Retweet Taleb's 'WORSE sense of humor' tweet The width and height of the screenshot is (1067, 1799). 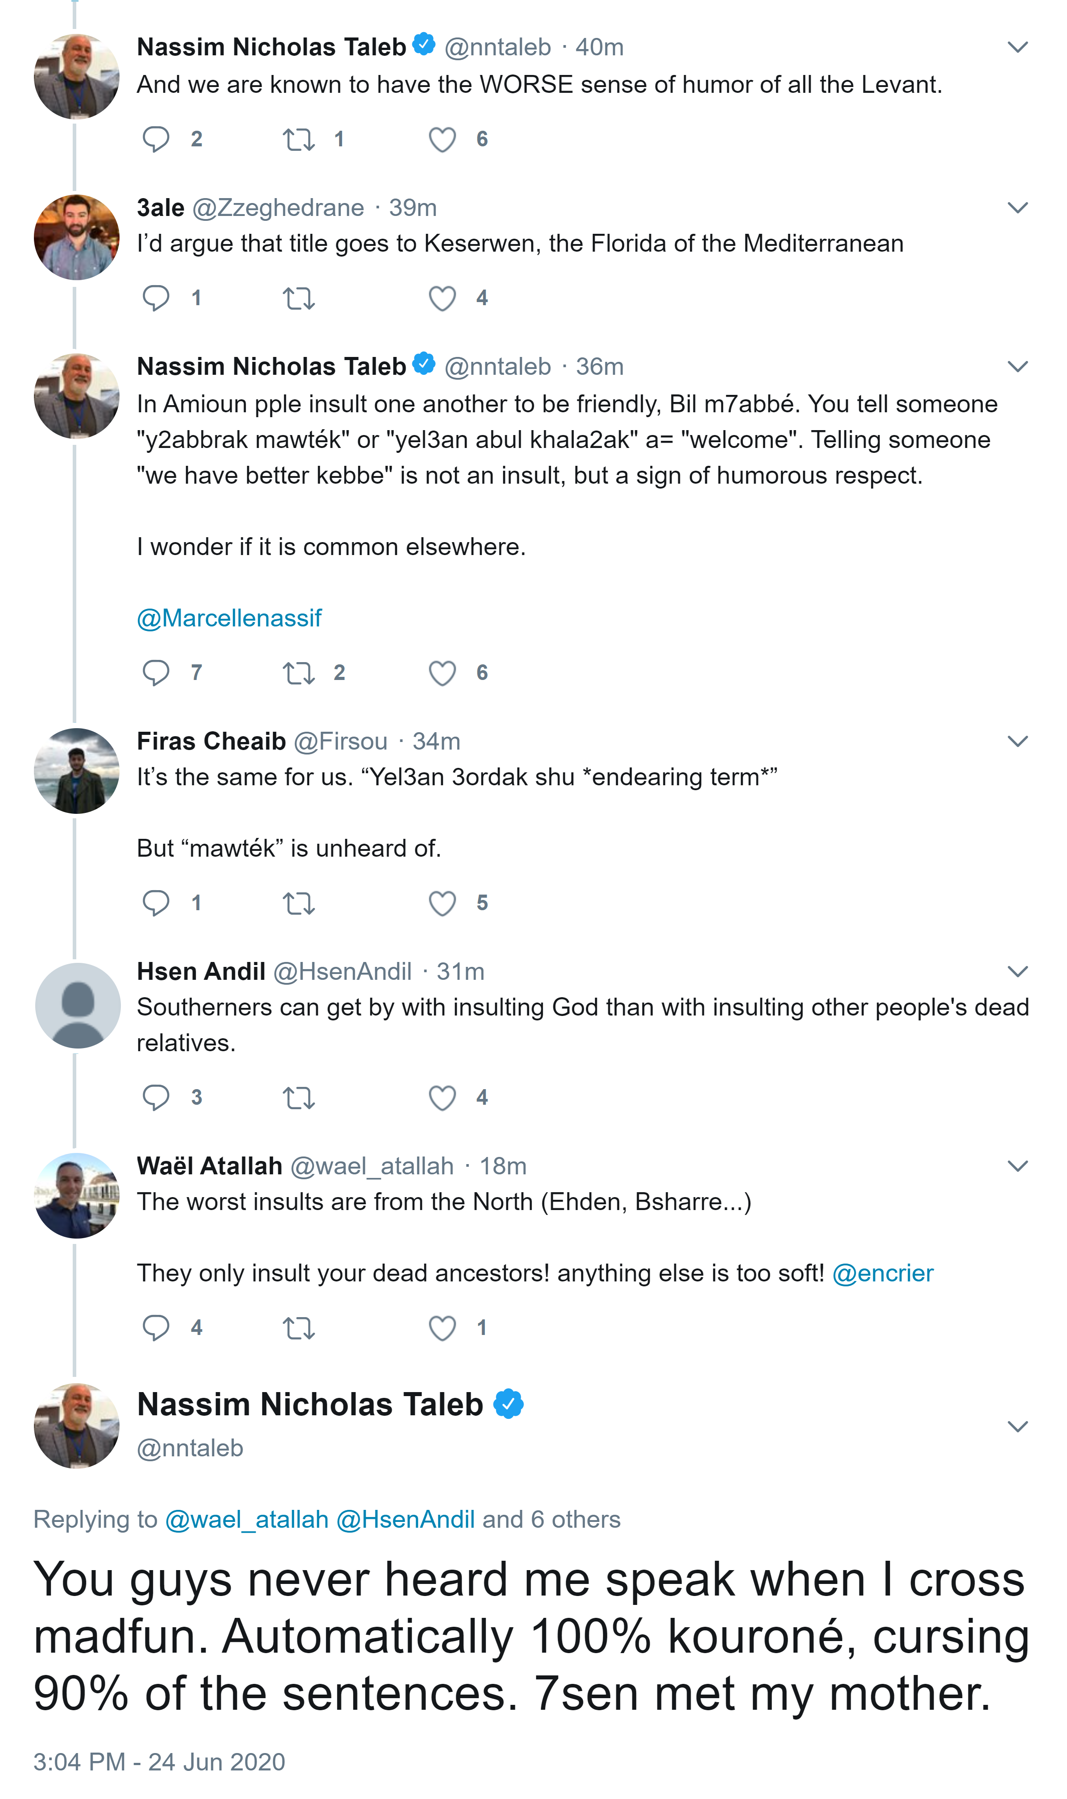(298, 139)
